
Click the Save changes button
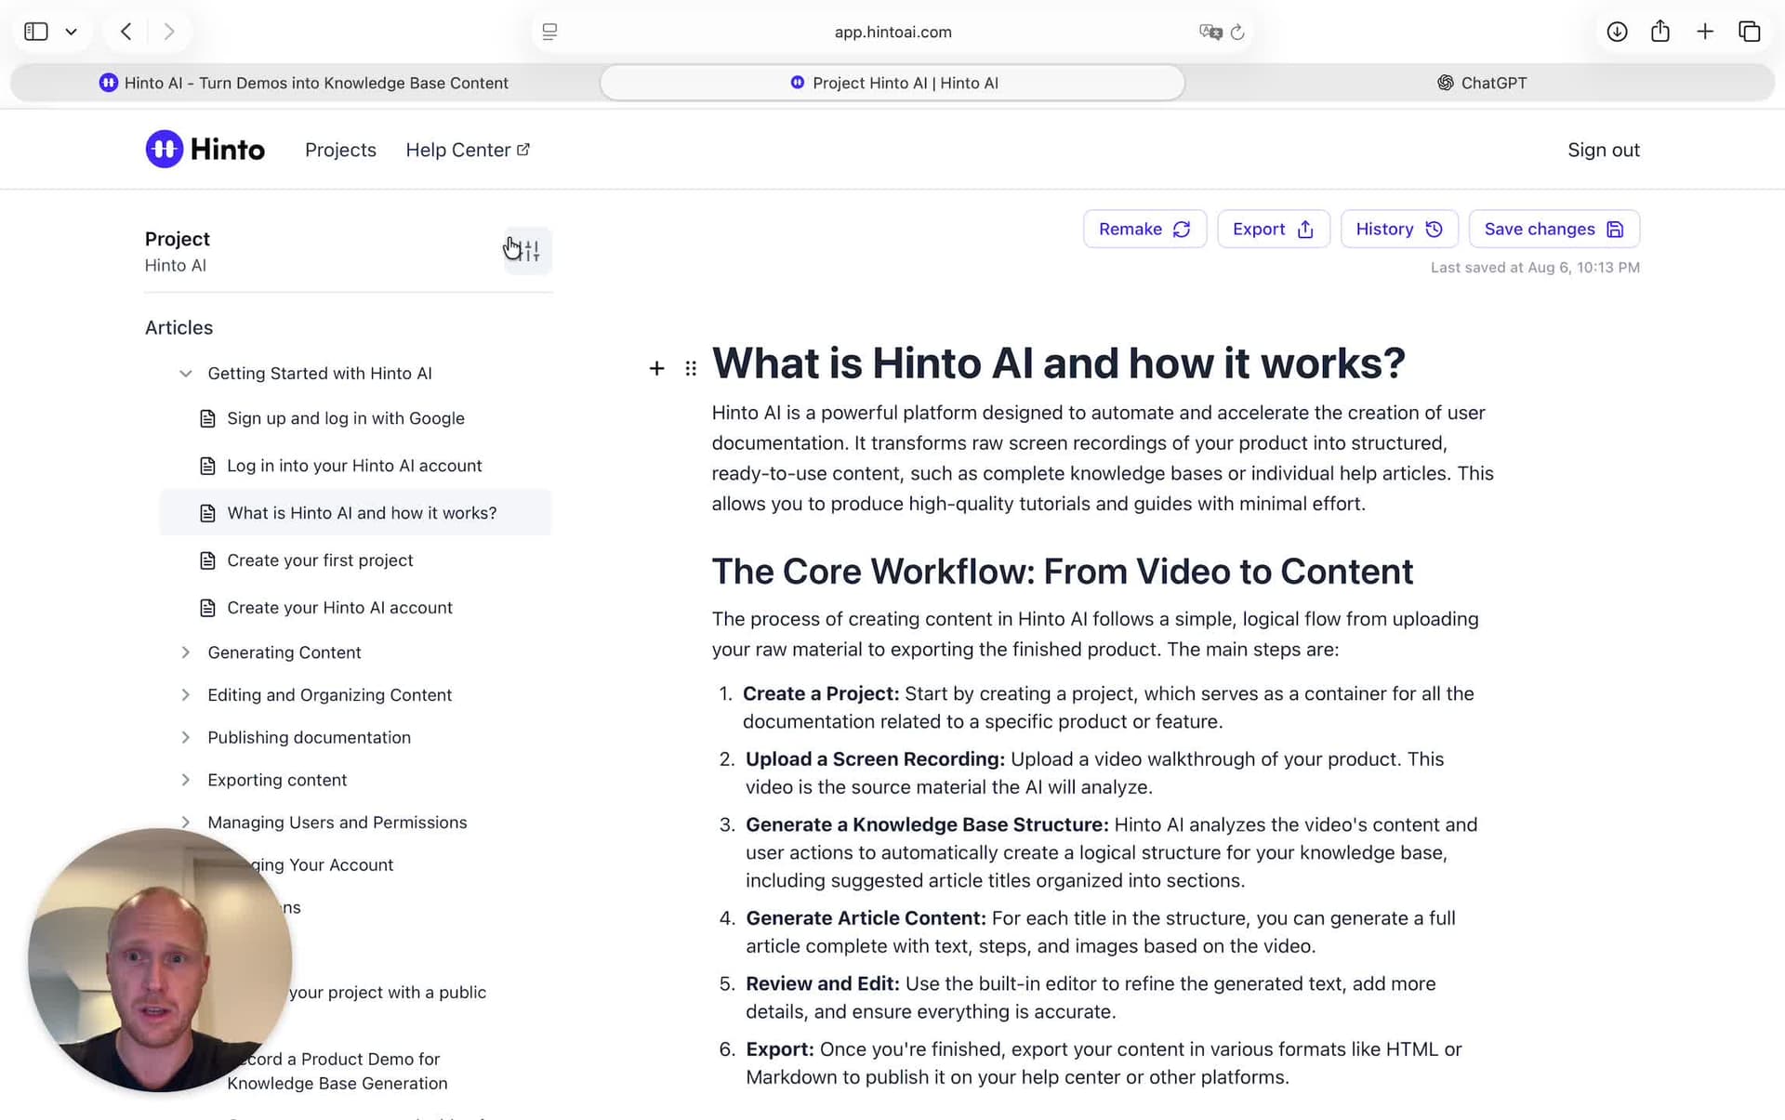coord(1554,229)
